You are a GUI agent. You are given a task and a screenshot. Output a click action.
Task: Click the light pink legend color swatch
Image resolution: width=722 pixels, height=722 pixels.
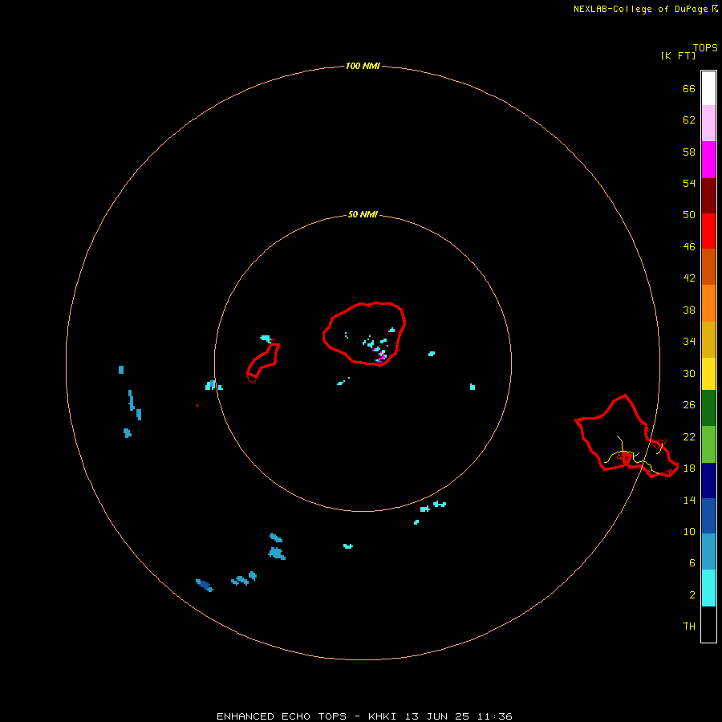[x=708, y=123]
